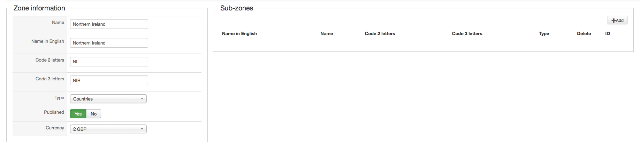Click the Zone information section title

39,8
